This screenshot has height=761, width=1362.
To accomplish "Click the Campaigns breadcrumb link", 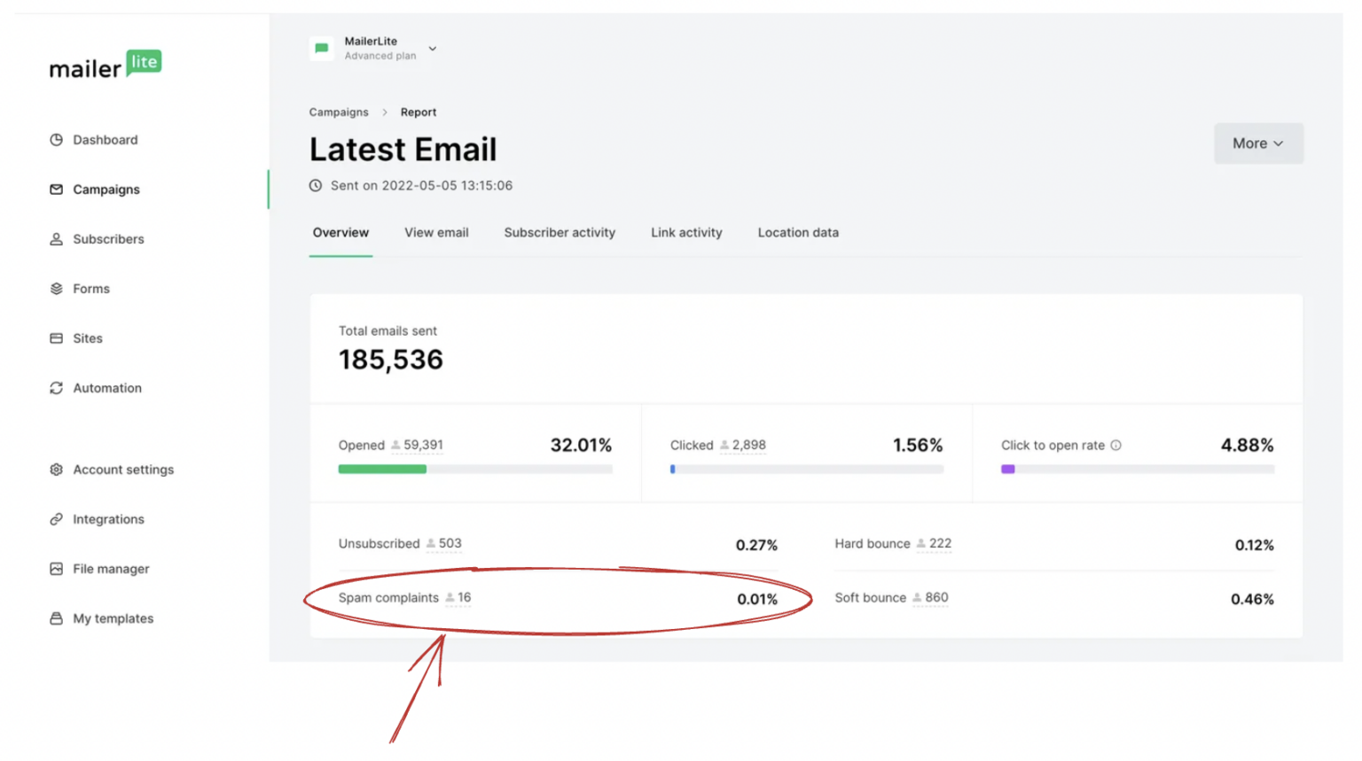I will point(338,112).
